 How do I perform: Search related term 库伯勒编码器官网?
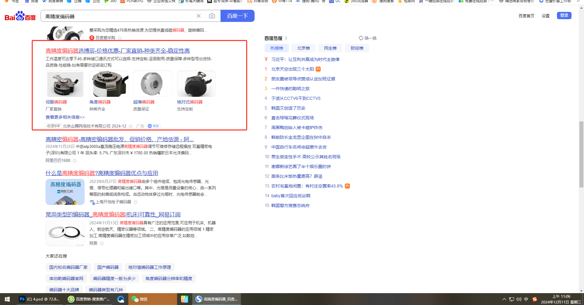[x=66, y=279]
